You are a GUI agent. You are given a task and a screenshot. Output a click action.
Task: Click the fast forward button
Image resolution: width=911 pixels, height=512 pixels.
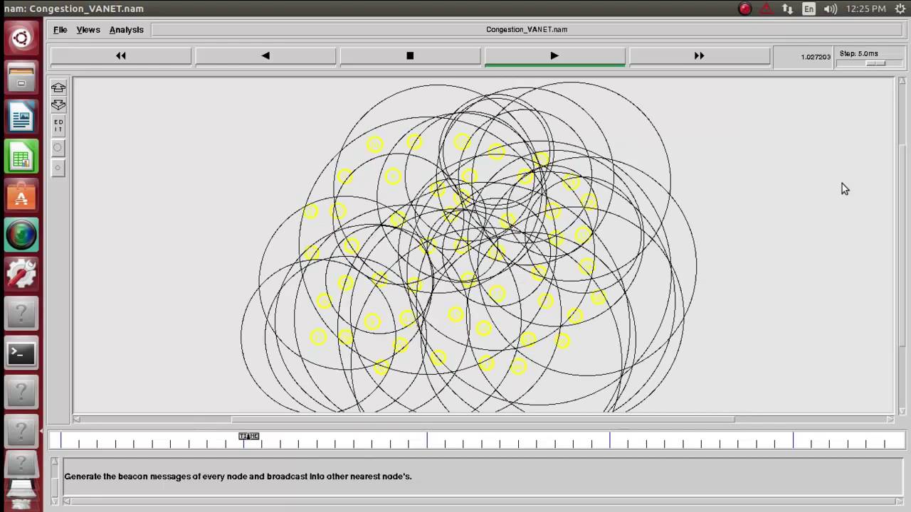[699, 55]
